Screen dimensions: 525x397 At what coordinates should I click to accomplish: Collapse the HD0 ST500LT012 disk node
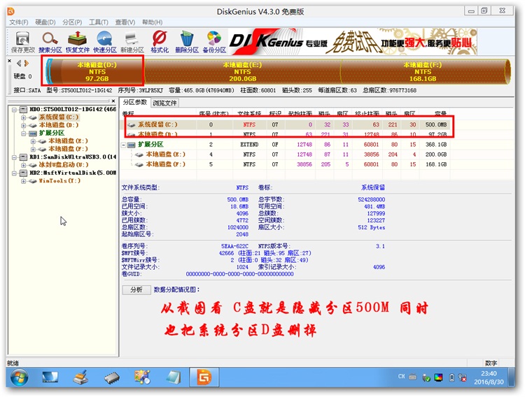pyautogui.click(x=14, y=109)
